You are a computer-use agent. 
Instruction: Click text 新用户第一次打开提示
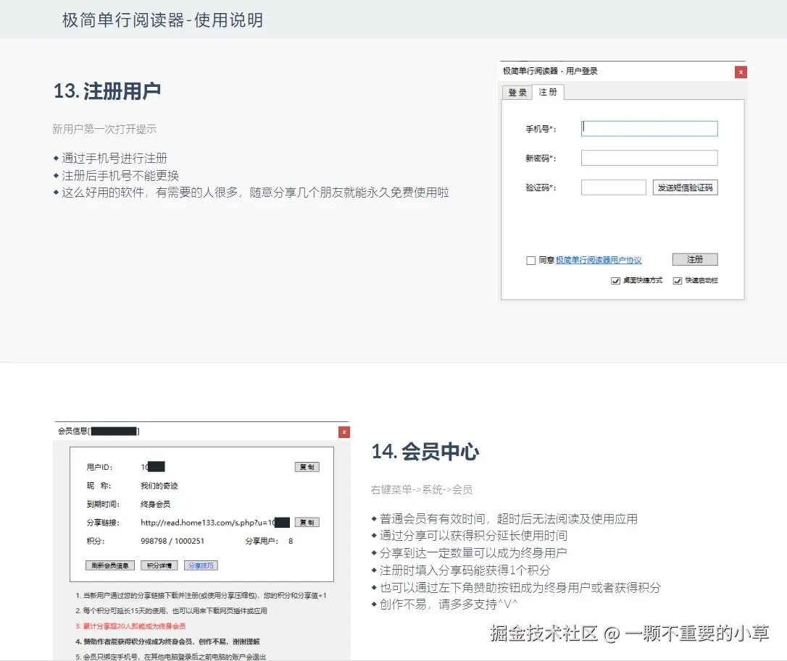pyautogui.click(x=104, y=129)
